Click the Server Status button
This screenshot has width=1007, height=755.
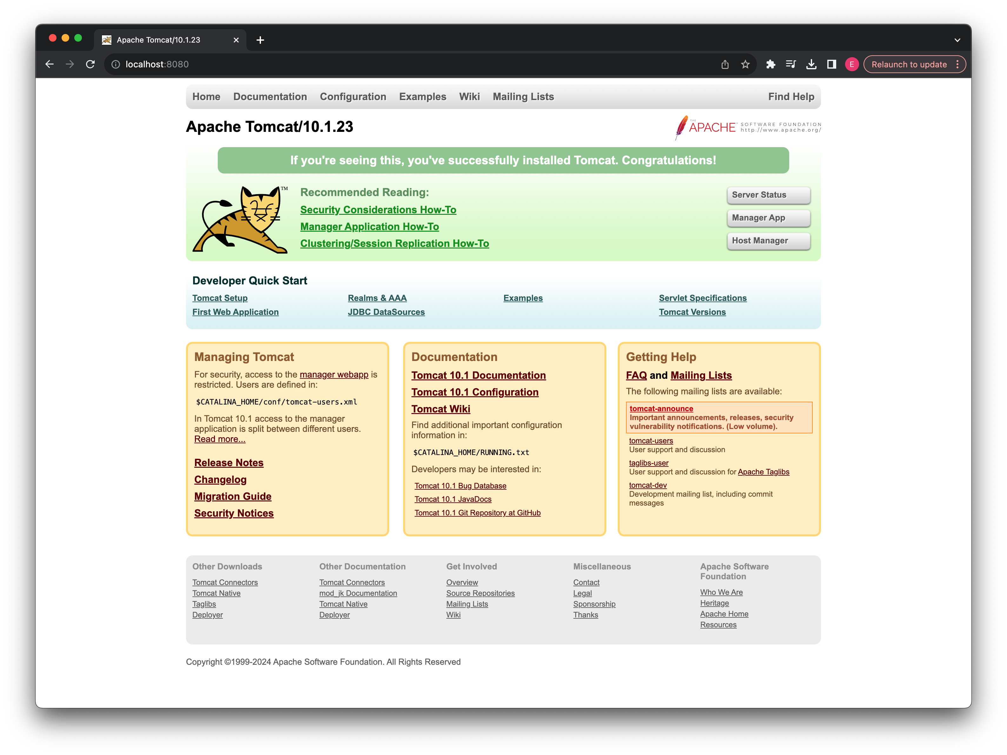768,195
